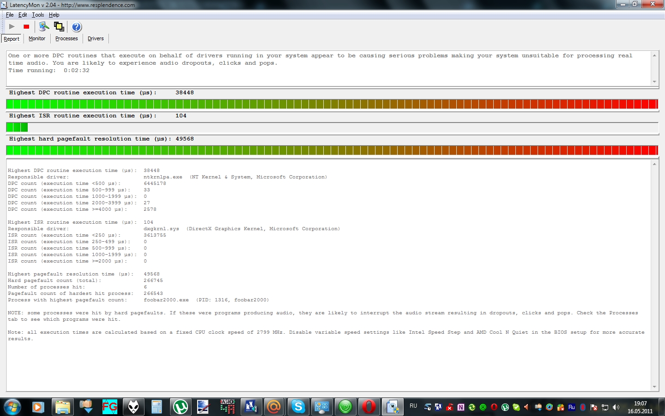Open the kX mixer taskbar icon
The width and height of the screenshot is (665, 416).
pos(251,407)
